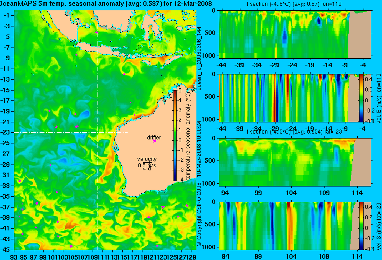382x260 pixels.
Task: Click the '93' longitude tick on the main map
Action: pyautogui.click(x=14, y=257)
